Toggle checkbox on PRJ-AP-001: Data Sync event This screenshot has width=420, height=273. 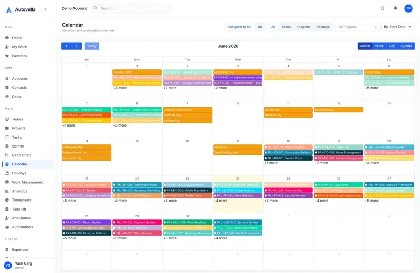click(x=316, y=185)
